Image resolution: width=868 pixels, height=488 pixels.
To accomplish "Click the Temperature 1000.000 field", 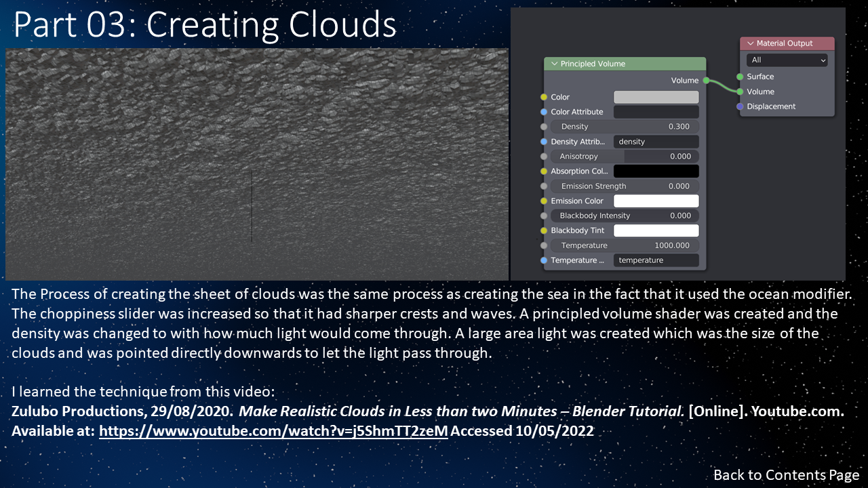I will click(x=624, y=245).
